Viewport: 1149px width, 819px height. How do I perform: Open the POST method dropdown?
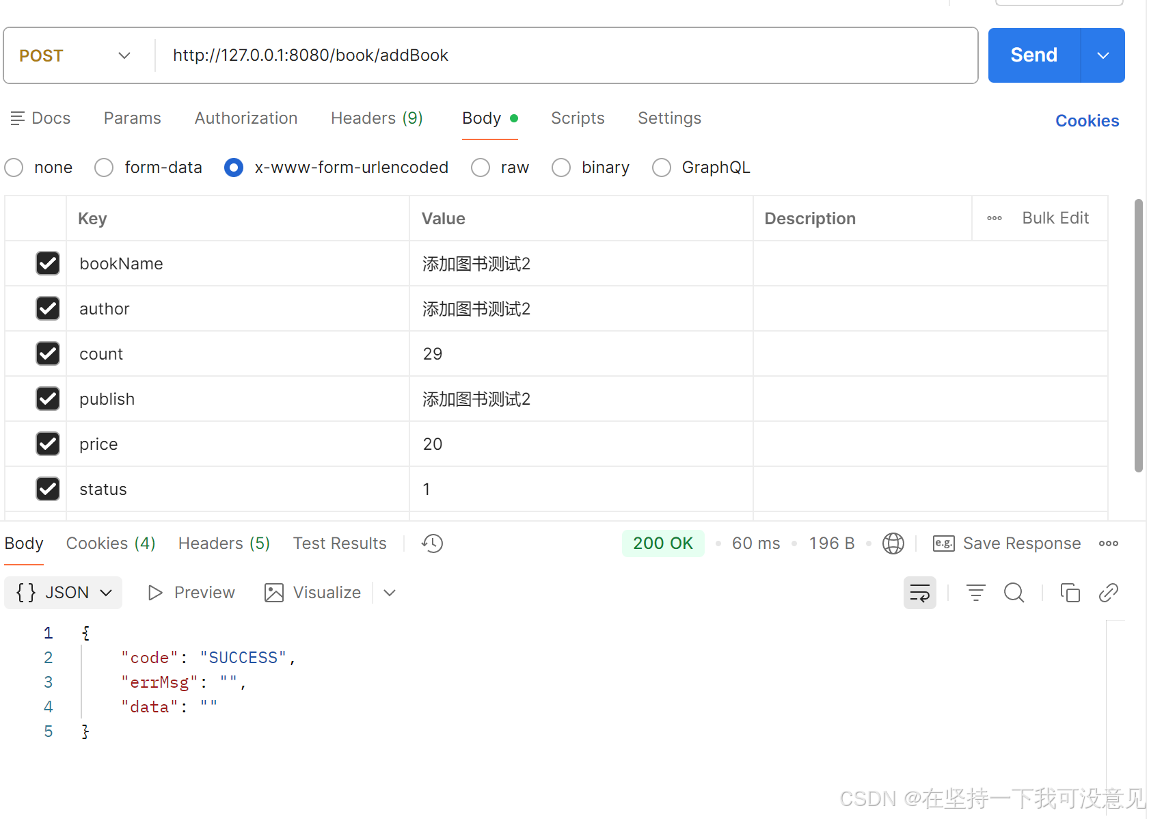[x=75, y=55]
